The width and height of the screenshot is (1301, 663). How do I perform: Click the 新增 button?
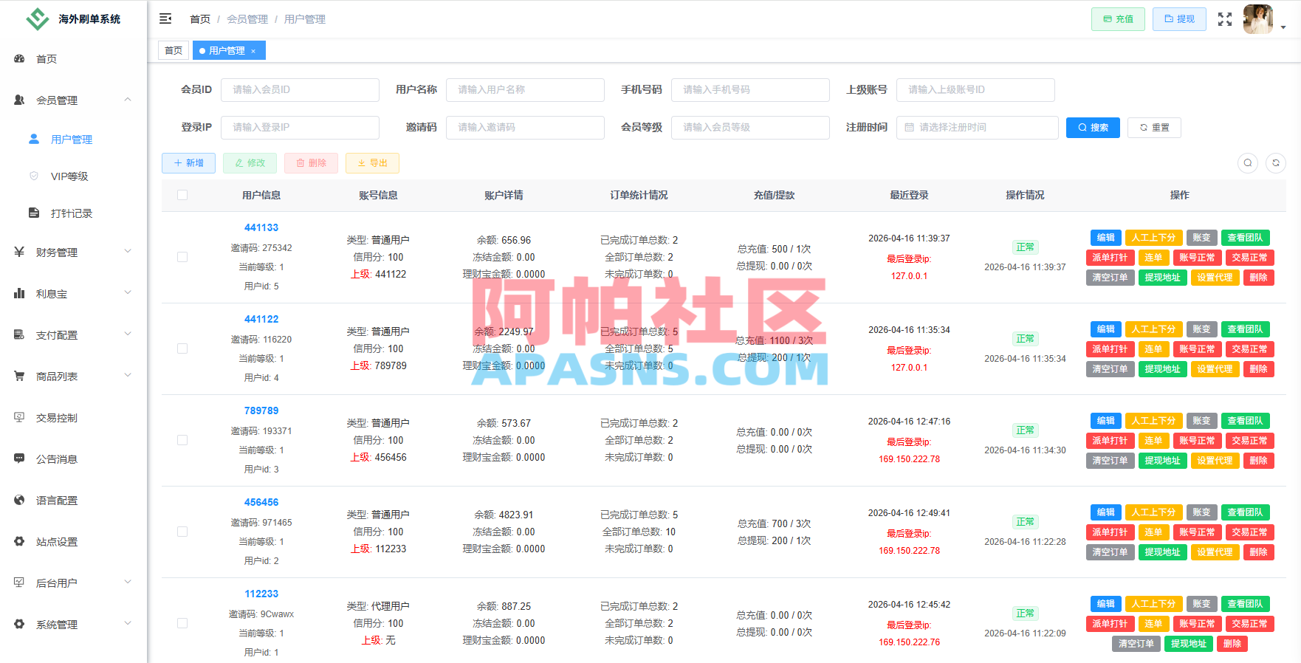[188, 163]
